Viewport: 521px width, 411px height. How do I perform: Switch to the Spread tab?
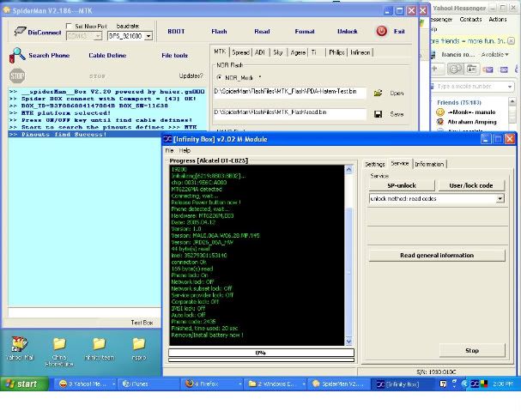click(240, 52)
